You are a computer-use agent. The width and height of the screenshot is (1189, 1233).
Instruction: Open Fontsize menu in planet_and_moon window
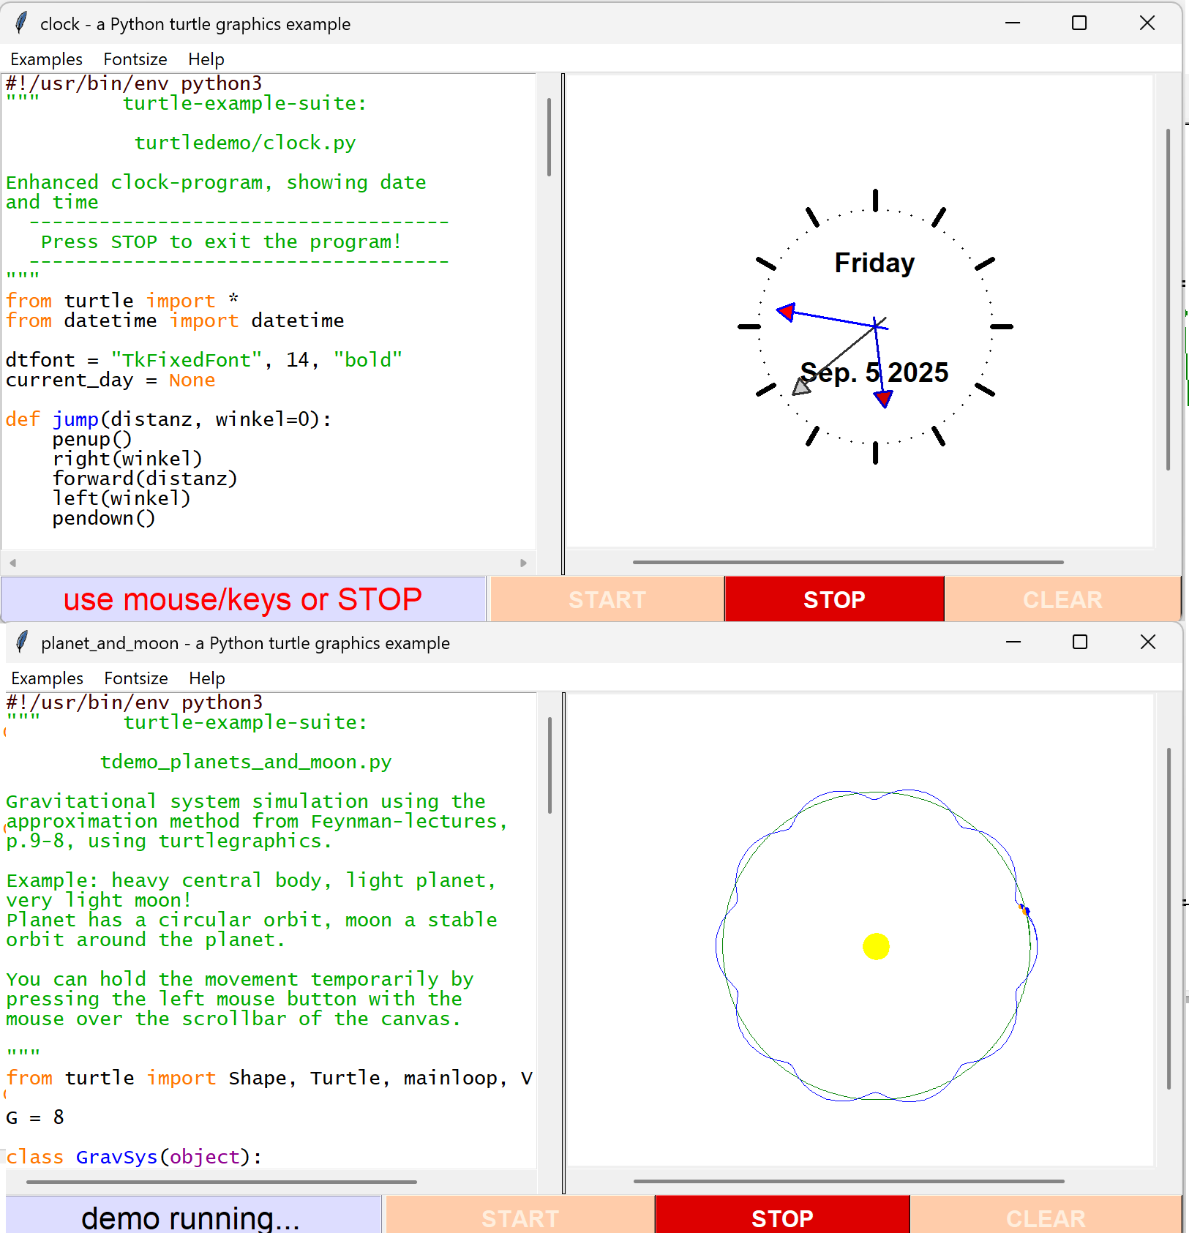pyautogui.click(x=136, y=678)
